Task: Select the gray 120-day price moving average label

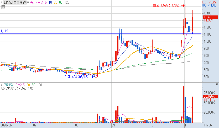Action: coord(67,3)
